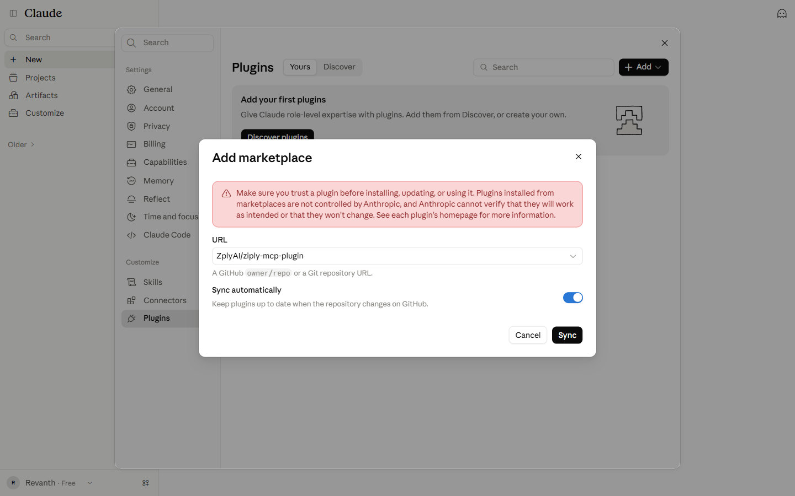Image resolution: width=795 pixels, height=496 pixels.
Task: Expand the Older chats section
Action: coord(21,144)
